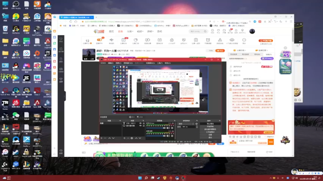Expand the 分类 dropdown on Douyu
This screenshot has width=323, height=181.
[x=130, y=31]
